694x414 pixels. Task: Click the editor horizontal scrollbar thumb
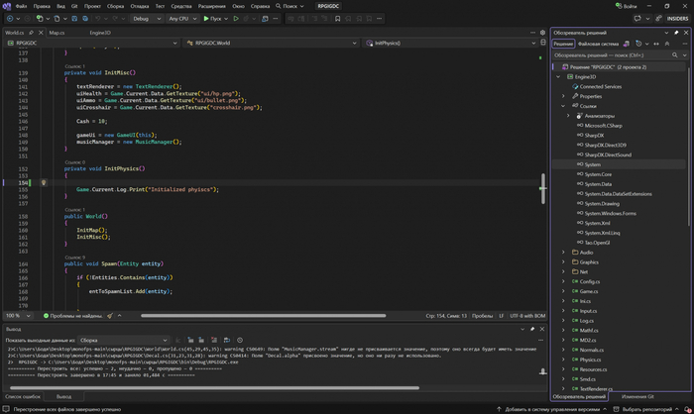(264, 316)
